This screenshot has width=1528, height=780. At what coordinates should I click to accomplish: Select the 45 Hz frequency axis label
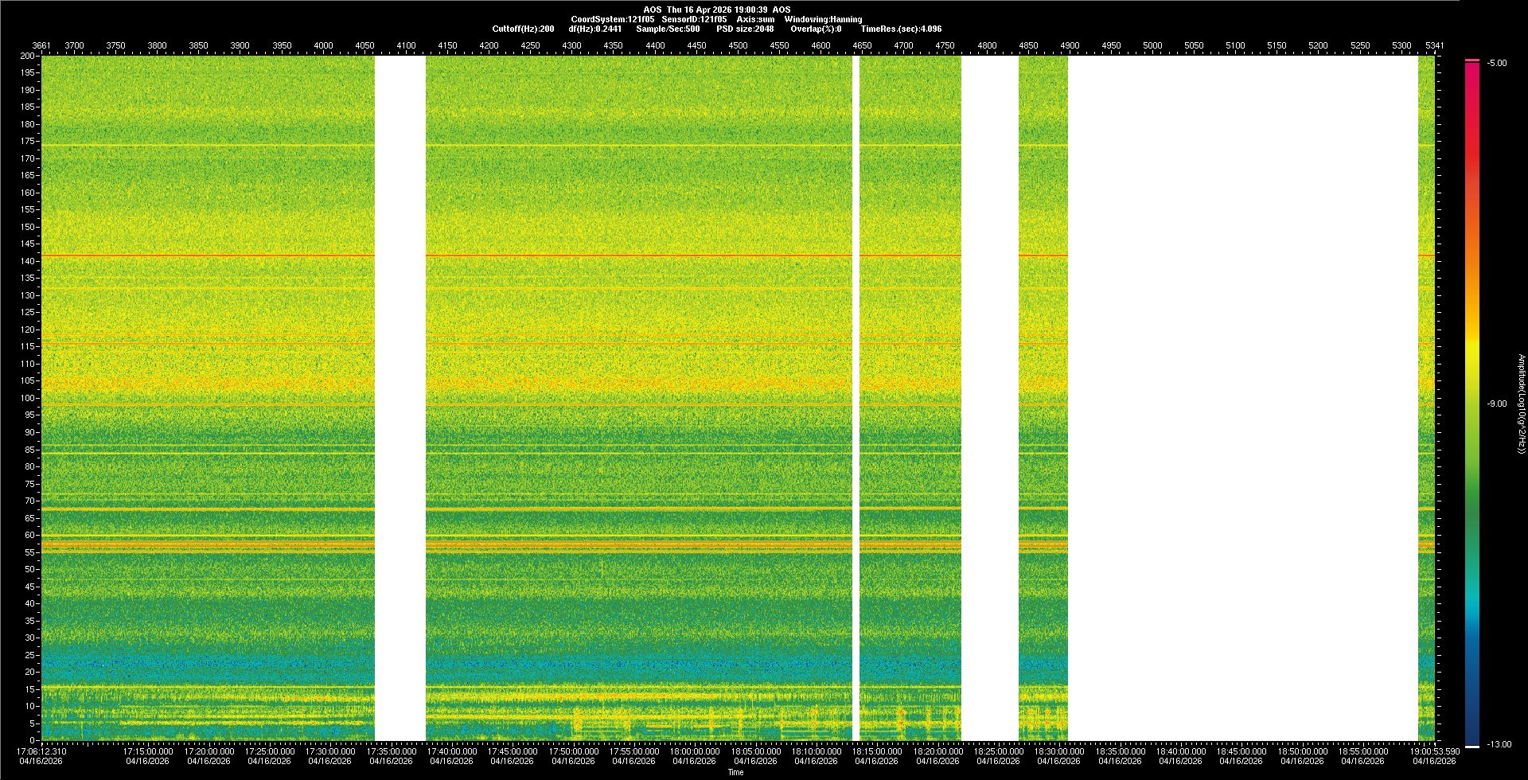click(x=30, y=587)
